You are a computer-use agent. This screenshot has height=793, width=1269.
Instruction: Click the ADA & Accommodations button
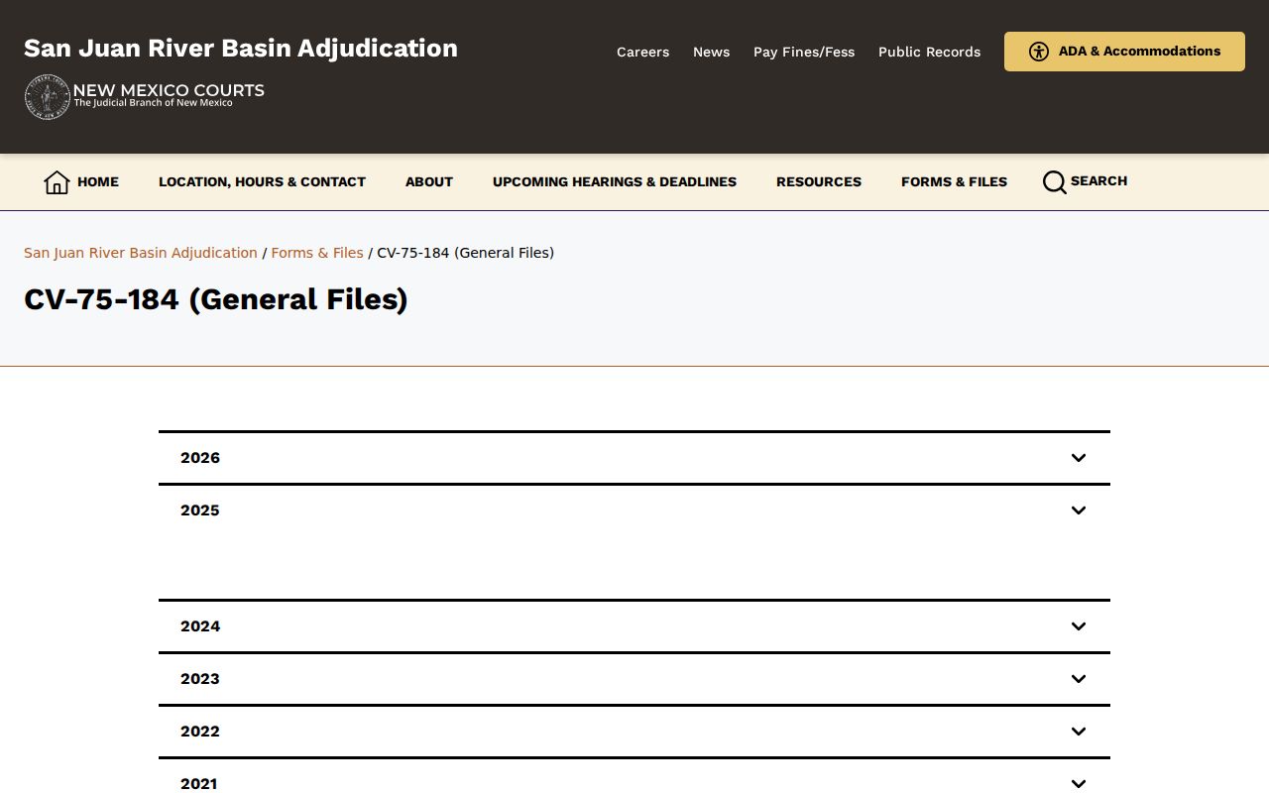(1124, 52)
